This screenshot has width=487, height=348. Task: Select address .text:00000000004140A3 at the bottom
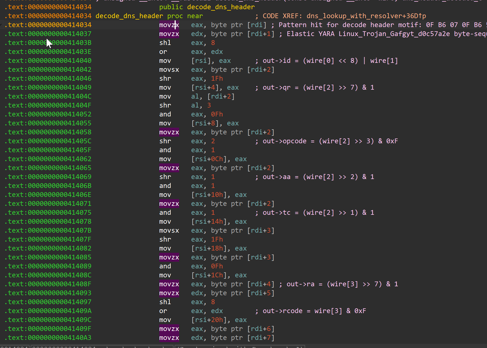pos(48,338)
